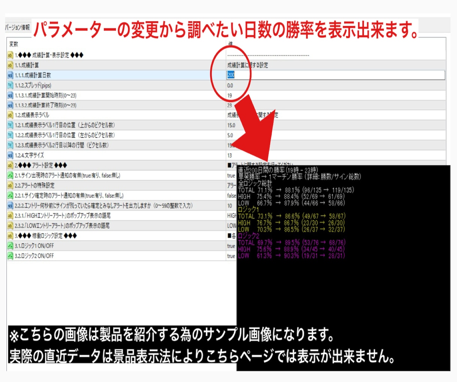Viewport: 457px width, 382px height.
Task: Select the 成績計算開始時刻 value 19
Action: (x=230, y=95)
